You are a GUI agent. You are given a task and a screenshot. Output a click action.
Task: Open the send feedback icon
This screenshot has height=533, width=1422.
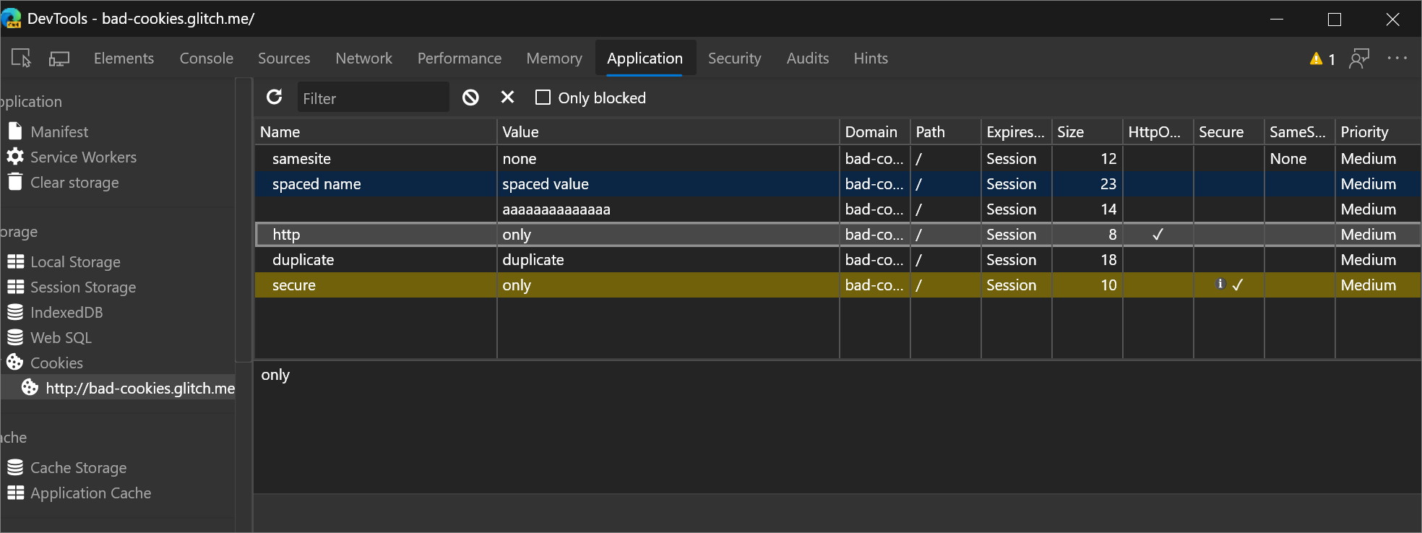(1359, 58)
